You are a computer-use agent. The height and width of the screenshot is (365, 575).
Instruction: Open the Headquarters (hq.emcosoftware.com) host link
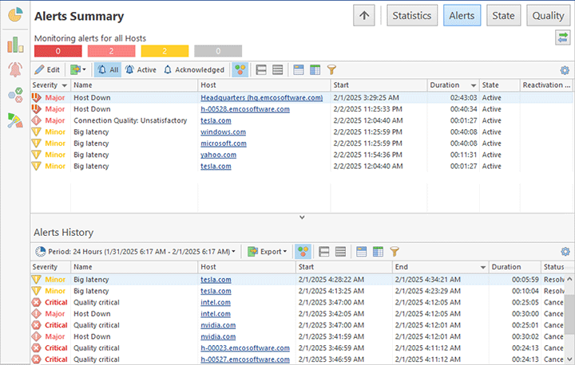(x=261, y=98)
